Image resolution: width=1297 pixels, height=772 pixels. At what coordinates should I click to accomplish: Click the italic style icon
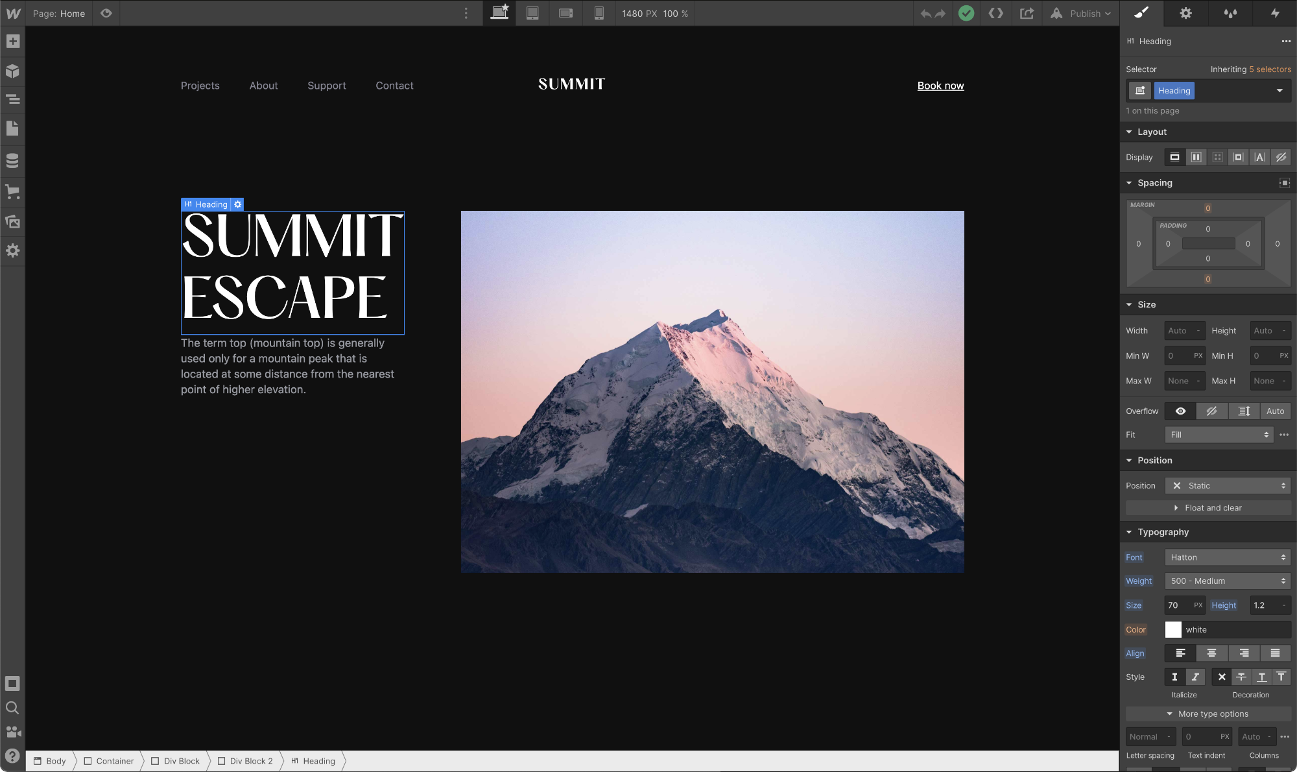click(x=1195, y=677)
